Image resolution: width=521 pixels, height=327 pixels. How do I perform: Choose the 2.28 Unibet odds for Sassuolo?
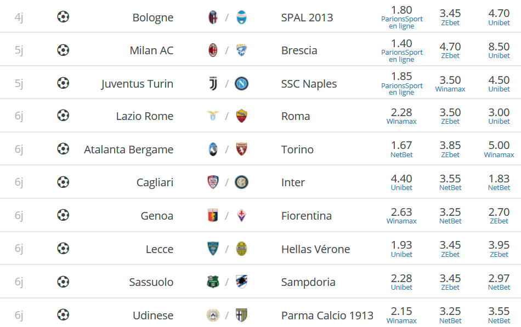point(401,282)
